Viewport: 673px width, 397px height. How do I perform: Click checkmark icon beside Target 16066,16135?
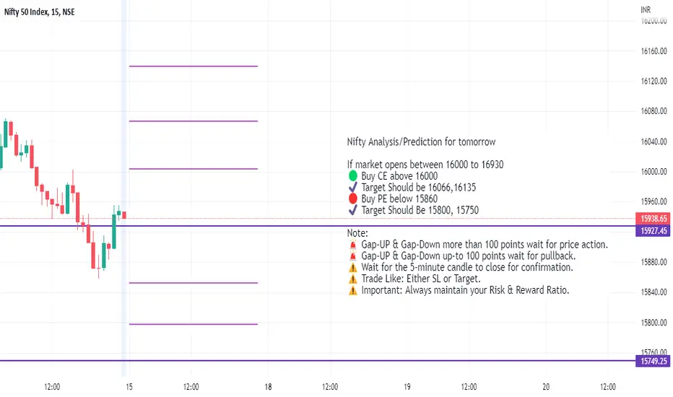tap(353, 187)
